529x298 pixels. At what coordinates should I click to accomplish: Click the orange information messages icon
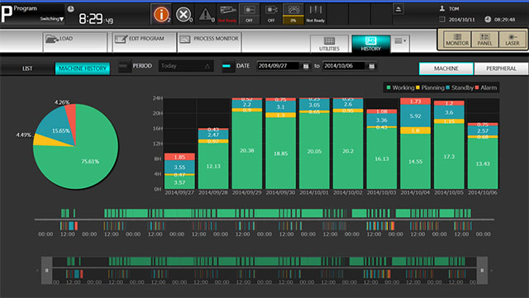pyautogui.click(x=161, y=15)
